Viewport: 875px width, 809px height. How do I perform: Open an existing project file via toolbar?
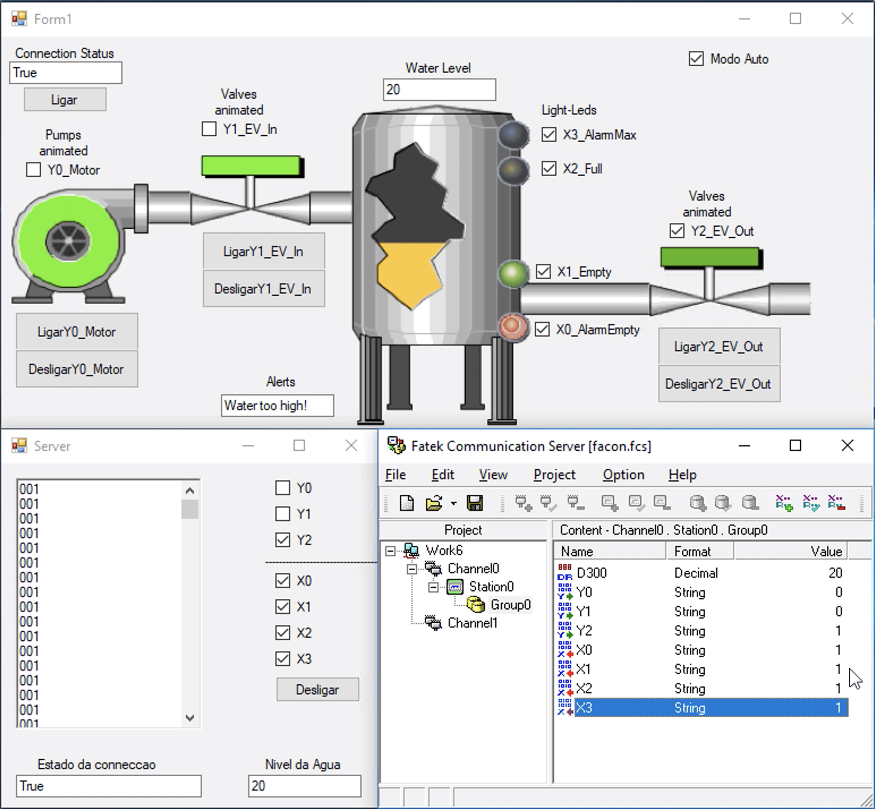(434, 503)
